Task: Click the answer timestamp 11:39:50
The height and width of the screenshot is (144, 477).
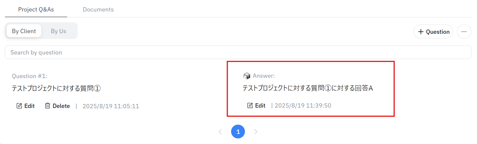Action: point(303,106)
